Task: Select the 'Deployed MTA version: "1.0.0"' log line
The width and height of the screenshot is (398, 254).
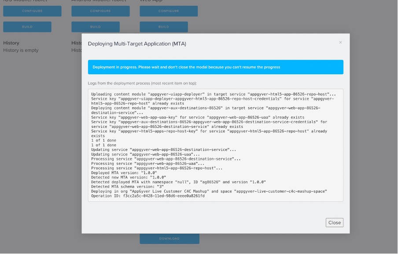Action: coord(124,173)
